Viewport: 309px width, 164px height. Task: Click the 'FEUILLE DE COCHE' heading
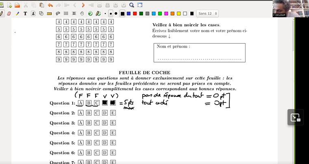(144, 72)
